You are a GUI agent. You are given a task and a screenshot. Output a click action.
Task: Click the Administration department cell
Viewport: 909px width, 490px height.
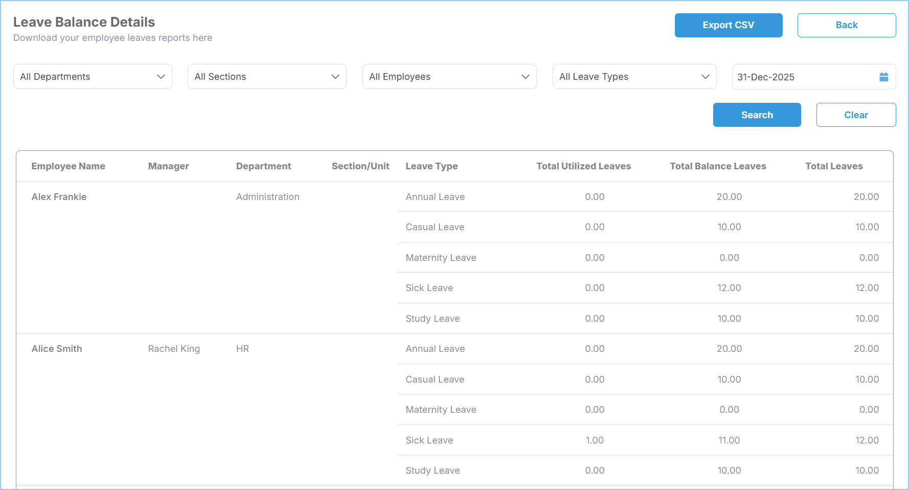[x=268, y=197]
